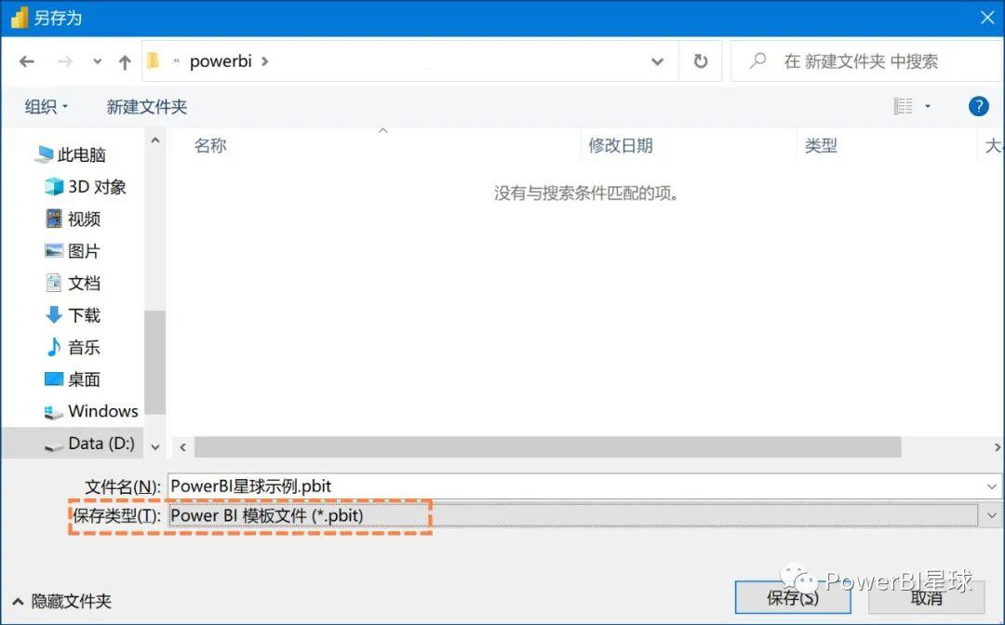This screenshot has width=1005, height=625.
Task: Click the back navigation arrow
Action: [x=27, y=60]
